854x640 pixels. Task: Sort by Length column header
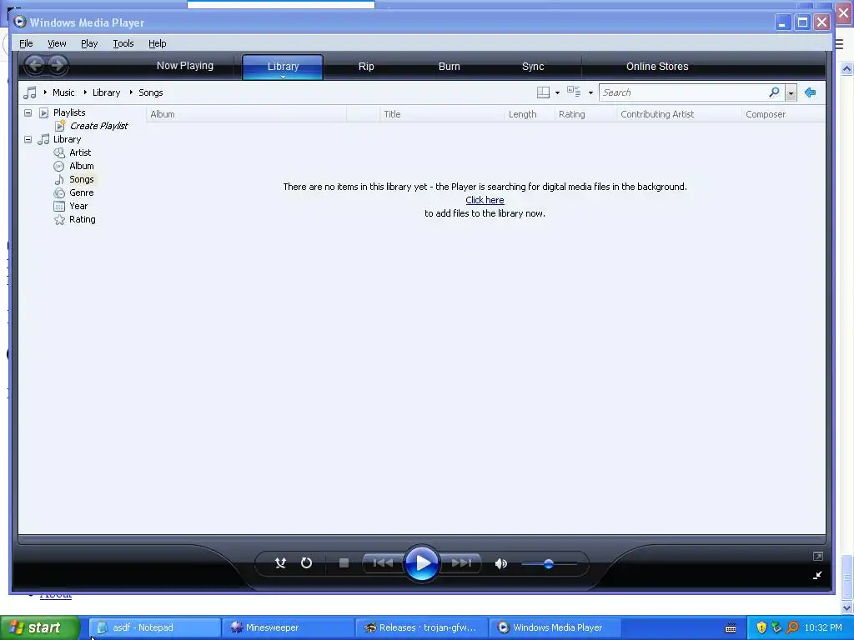point(530,114)
